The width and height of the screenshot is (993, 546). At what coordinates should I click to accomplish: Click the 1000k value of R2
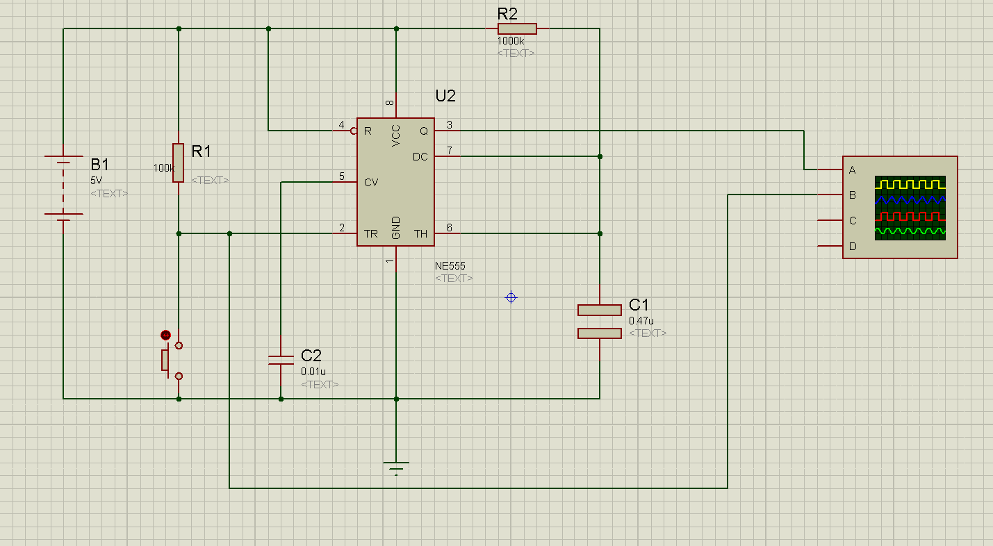click(x=510, y=42)
